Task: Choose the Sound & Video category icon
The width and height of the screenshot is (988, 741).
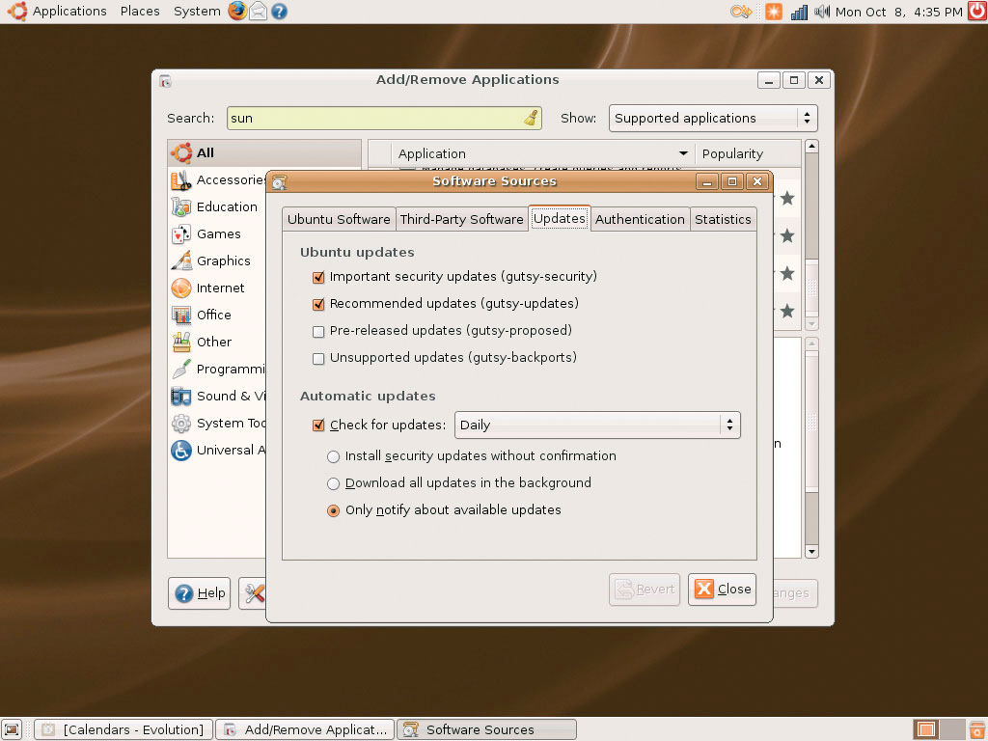Action: 181,397
